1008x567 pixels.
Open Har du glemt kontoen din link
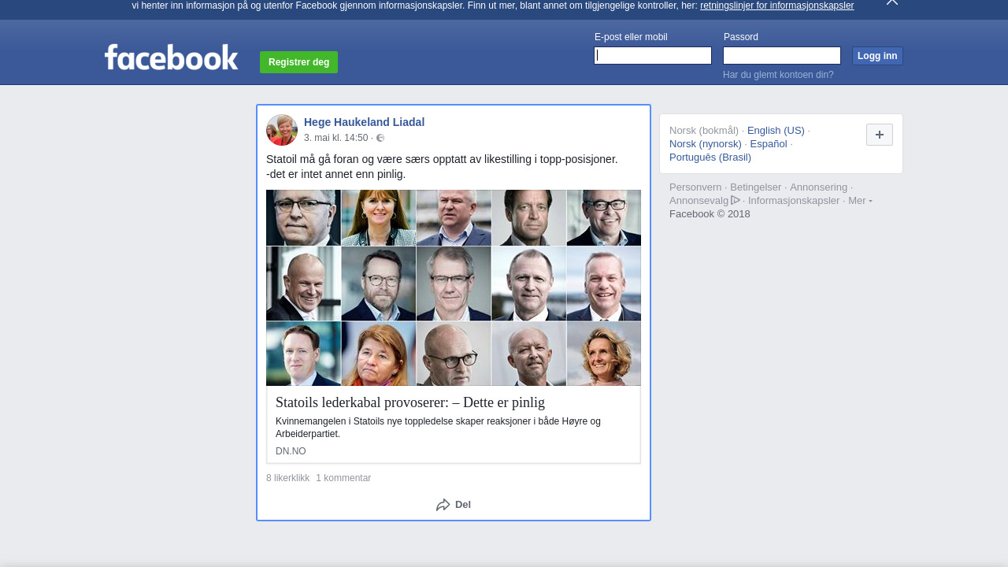click(x=778, y=75)
